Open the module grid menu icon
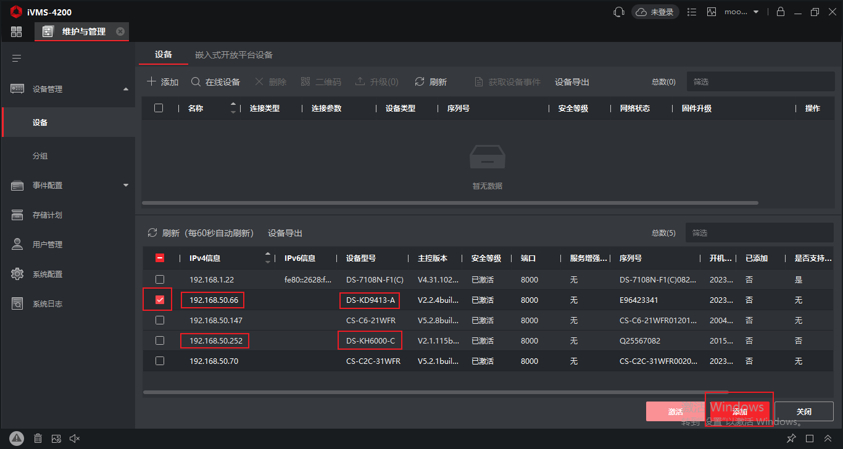843x449 pixels. pos(16,31)
